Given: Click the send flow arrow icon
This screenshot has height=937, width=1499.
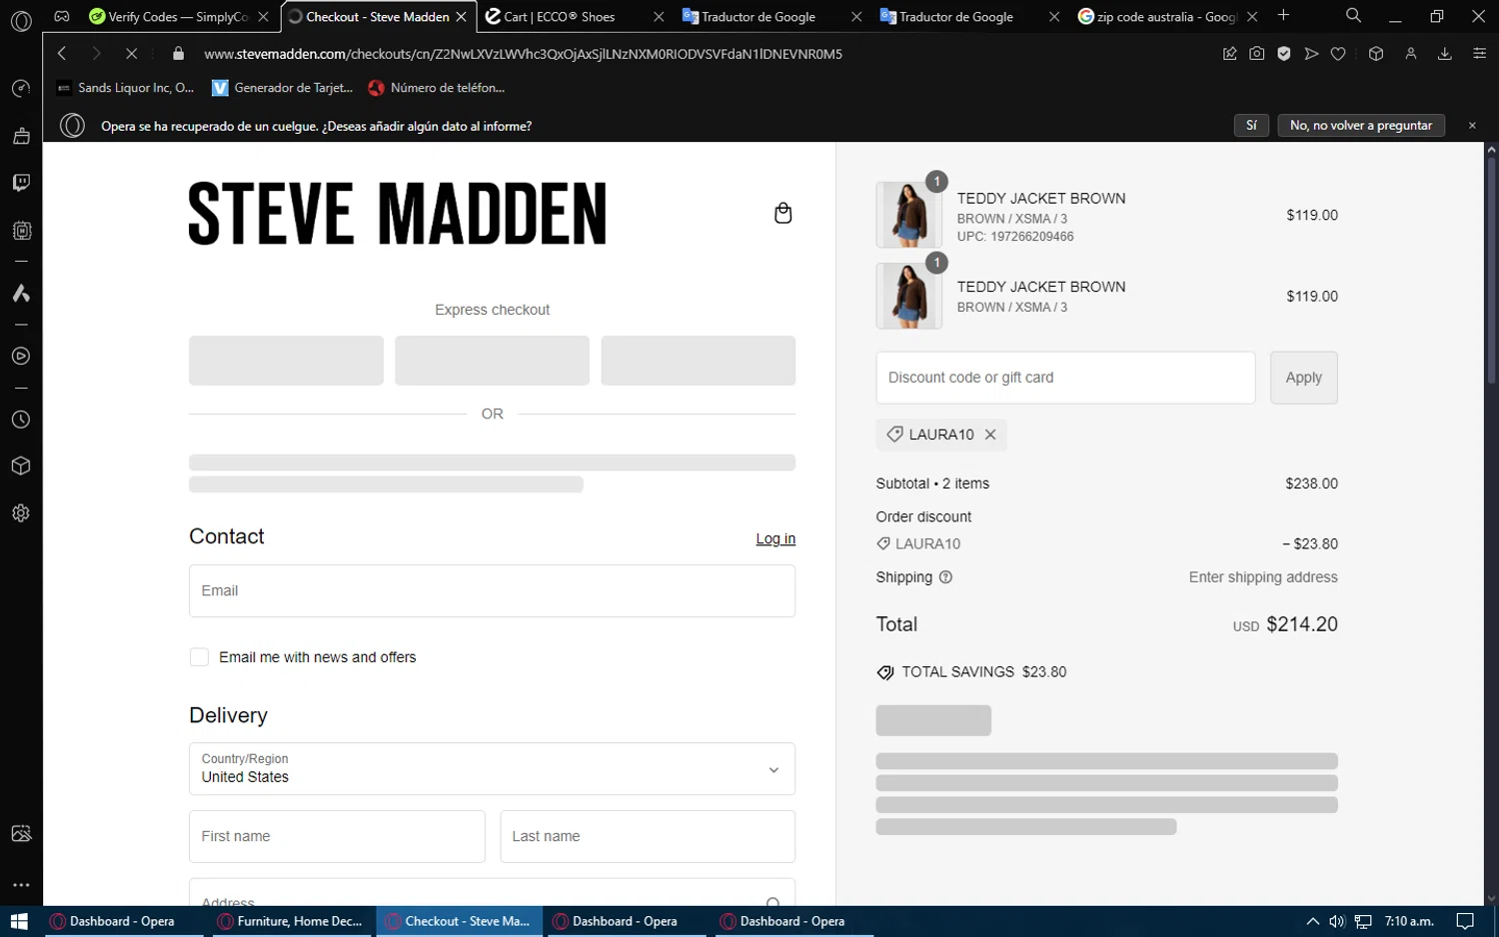Looking at the screenshot, I should (1311, 54).
